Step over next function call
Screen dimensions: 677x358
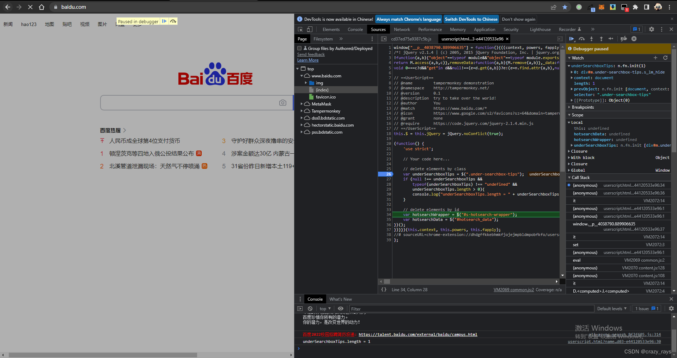582,39
